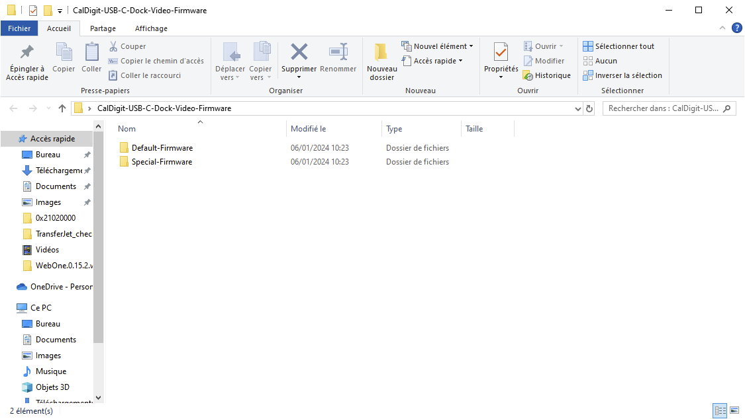
Task: Sort by the Nom column header
Action: pyautogui.click(x=200, y=129)
